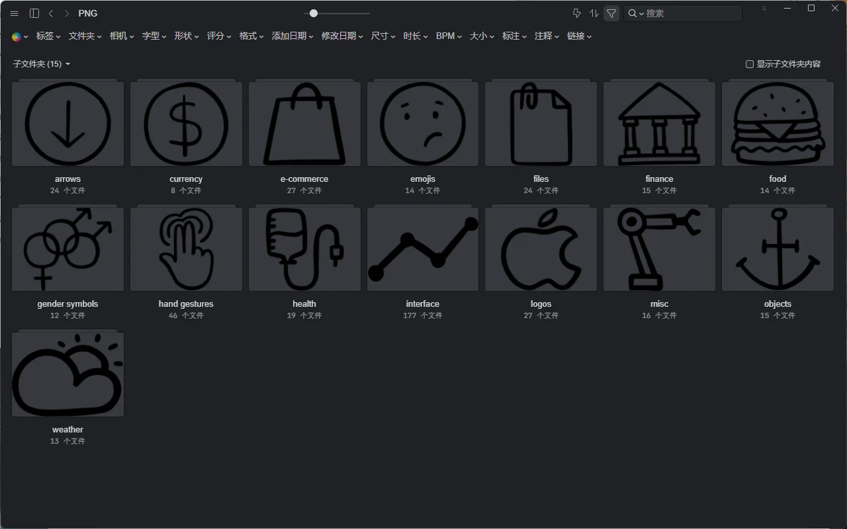Expand the 形状 filter dropdown
The image size is (847, 529).
[x=187, y=36]
